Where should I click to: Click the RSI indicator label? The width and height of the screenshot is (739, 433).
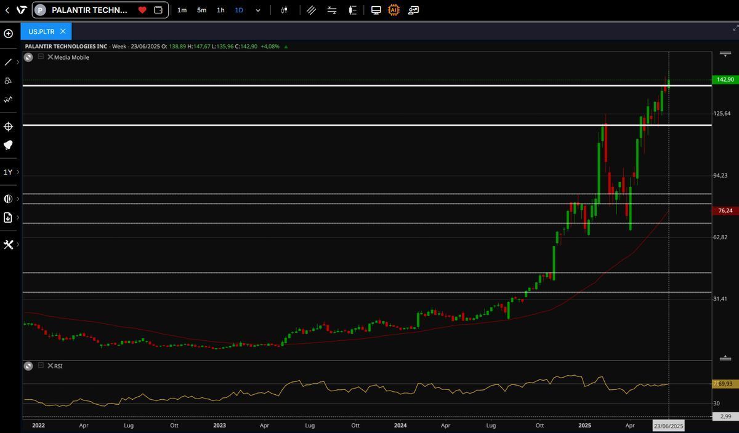tap(59, 366)
